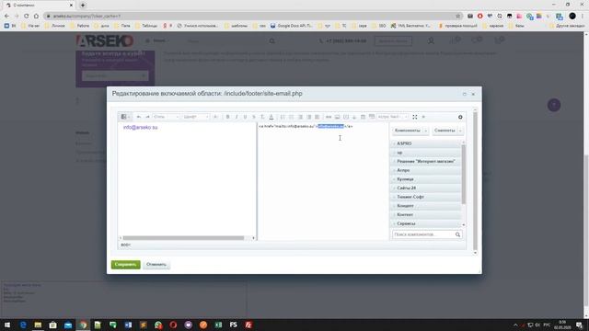This screenshot has height=331, width=589.
Task: Open the text color picker in the toolbar
Action: (271, 117)
